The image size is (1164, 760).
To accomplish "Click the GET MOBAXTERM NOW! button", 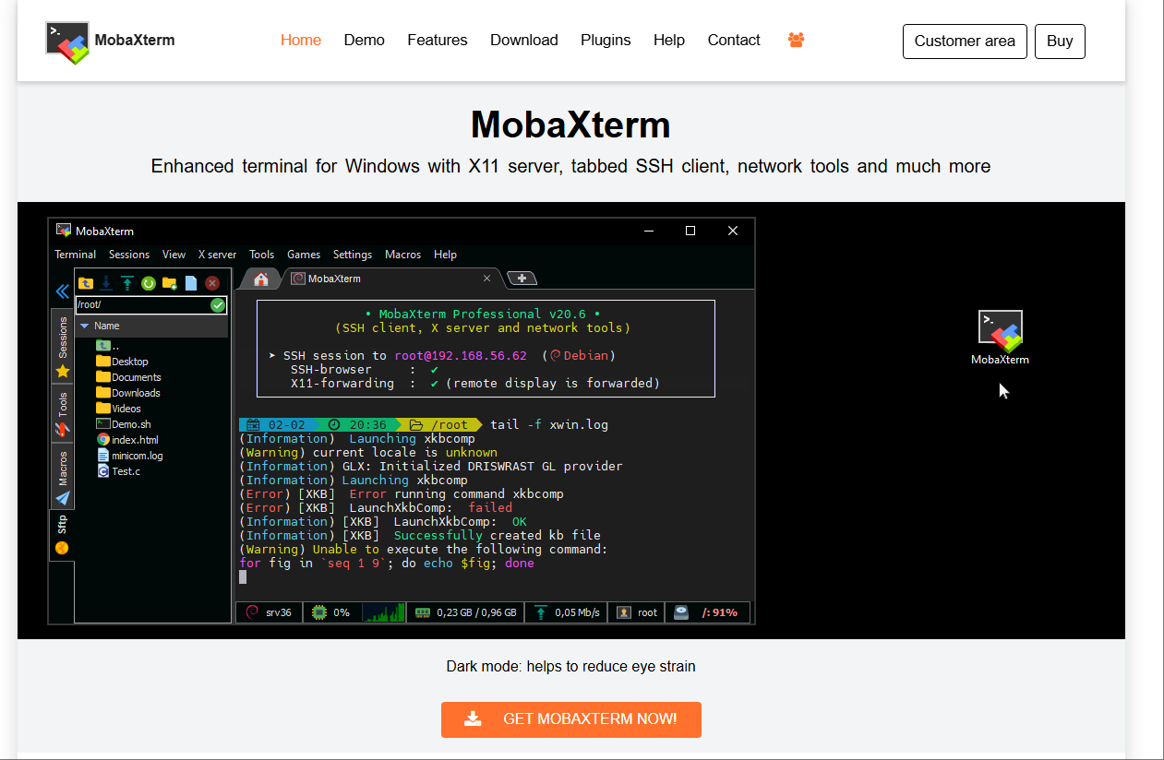I will pos(570,719).
